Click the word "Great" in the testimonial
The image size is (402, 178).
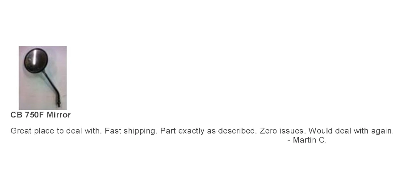click(x=20, y=131)
